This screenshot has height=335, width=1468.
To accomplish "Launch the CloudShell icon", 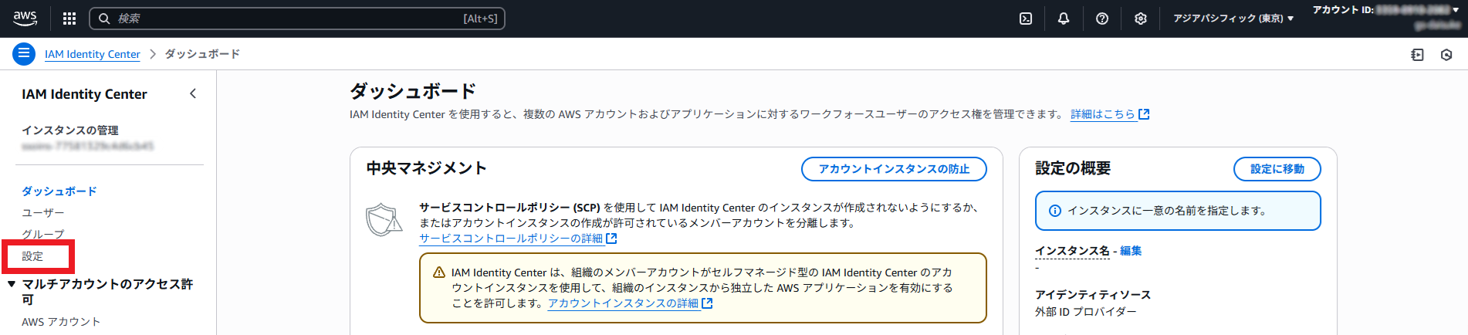I will 1026,19.
